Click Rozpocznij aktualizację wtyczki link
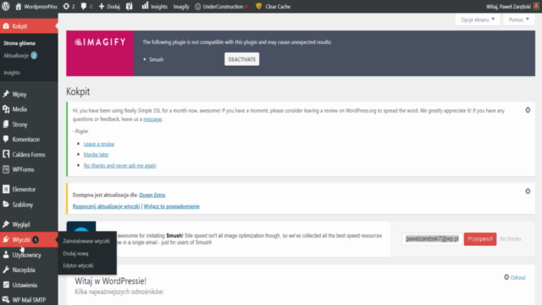The height and width of the screenshot is (305, 542). pos(106,207)
